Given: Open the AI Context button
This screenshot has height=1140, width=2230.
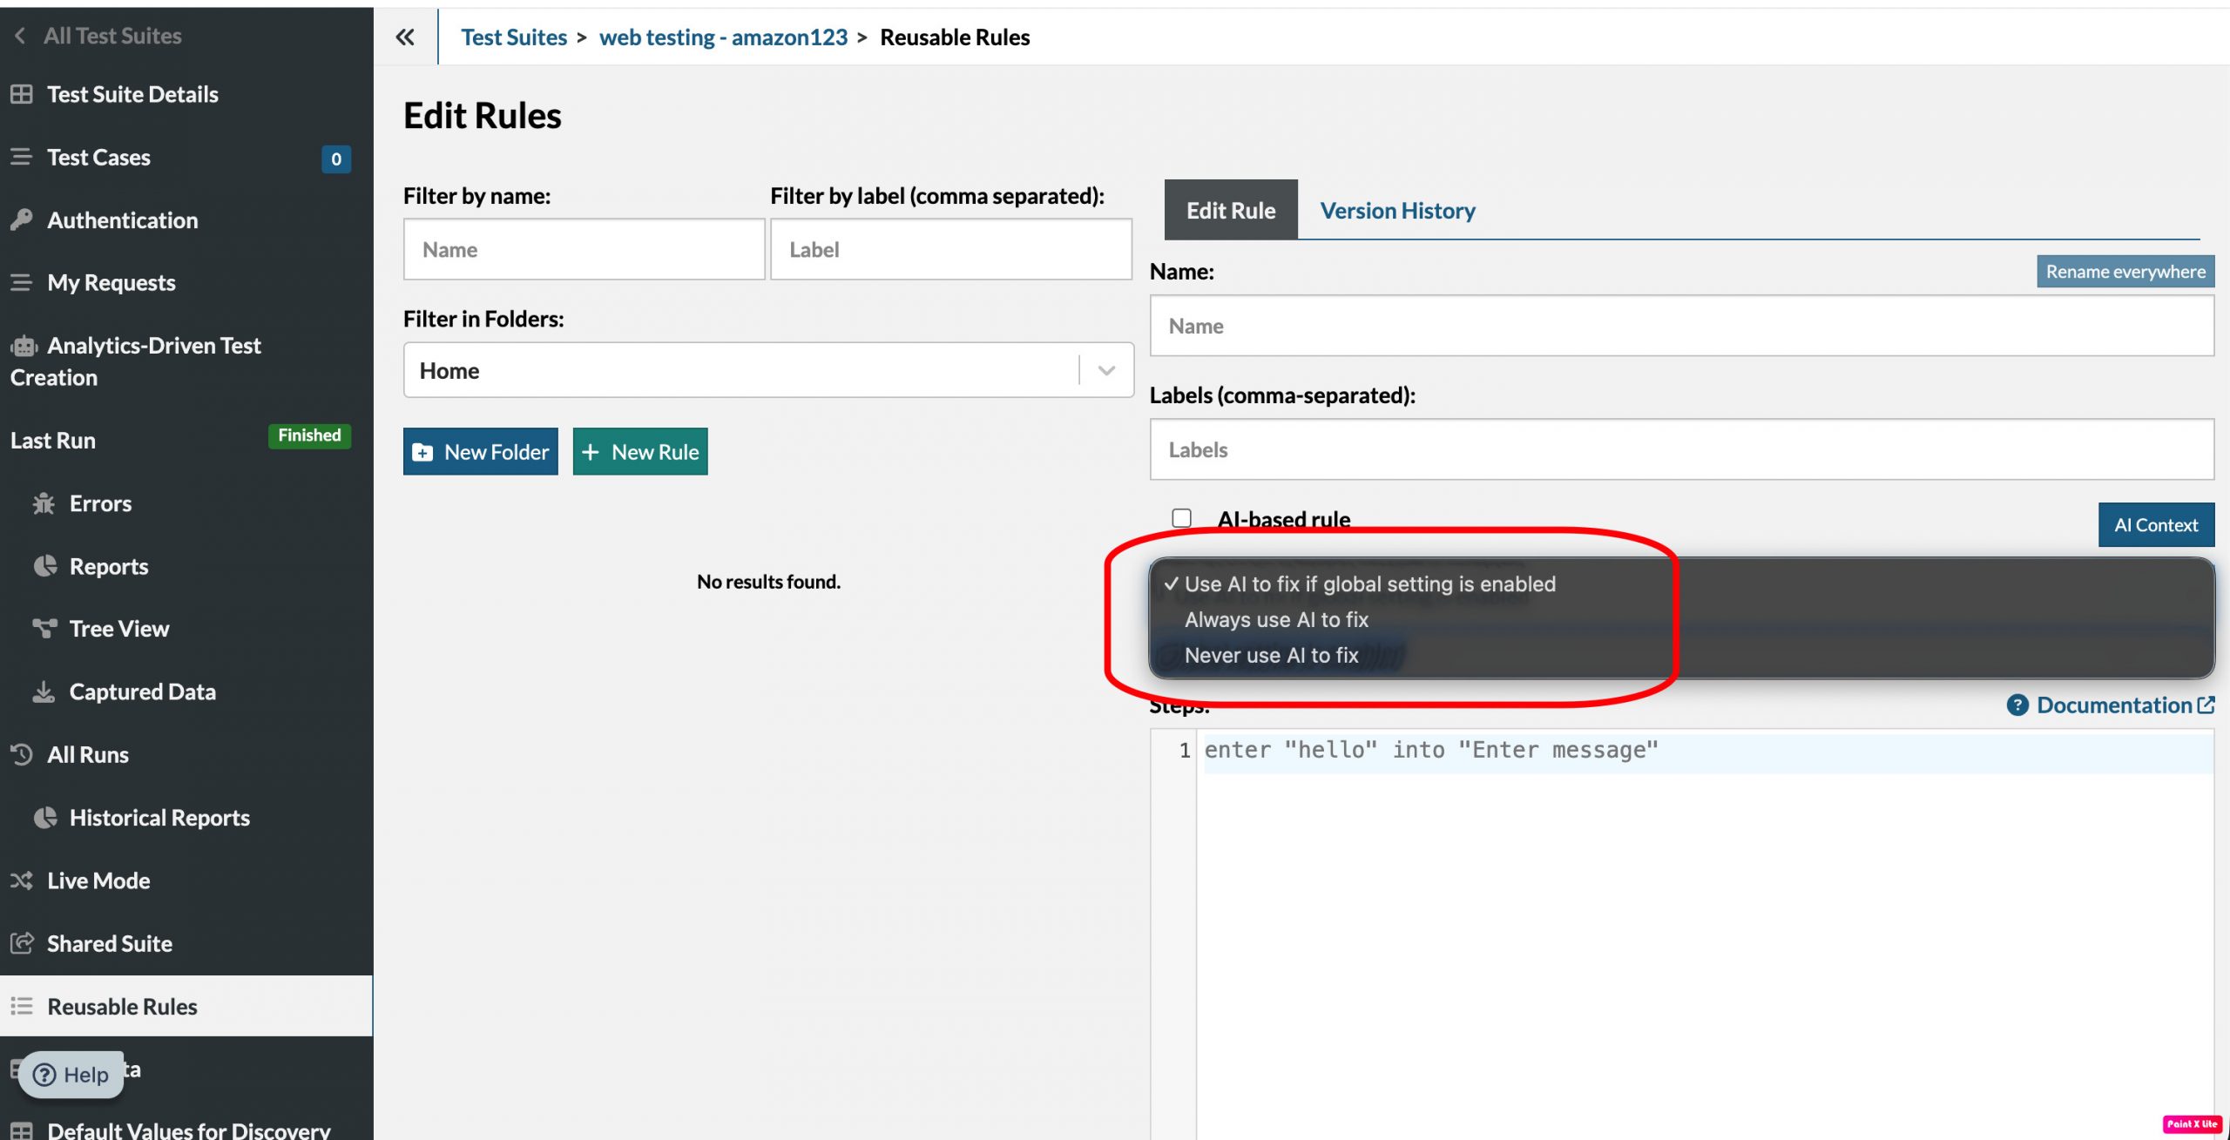Looking at the screenshot, I should tap(2156, 525).
